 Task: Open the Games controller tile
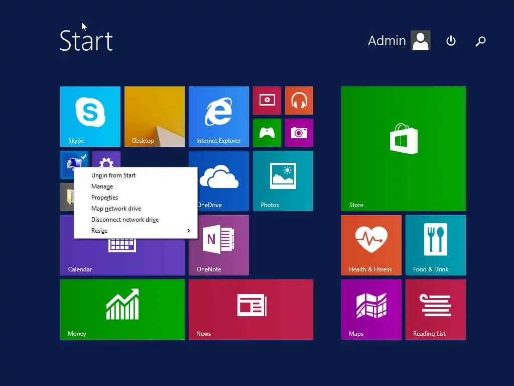(x=267, y=133)
